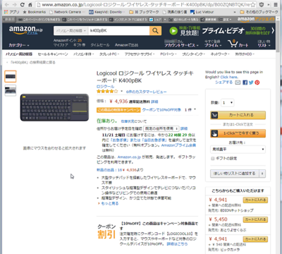Open the セール&キャンペーン tab
The height and width of the screenshot is (254, 282).
pyautogui.click(x=53, y=54)
